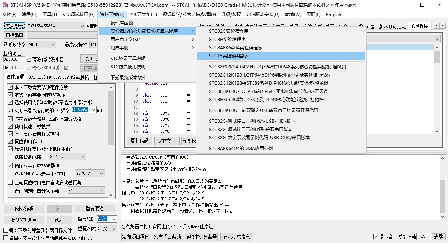Switch to USB-Link1D/U8W/U8W-Mini脱机 tab
The image size is (448, 243).
coord(59,77)
